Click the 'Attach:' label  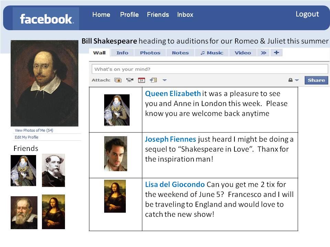click(101, 80)
